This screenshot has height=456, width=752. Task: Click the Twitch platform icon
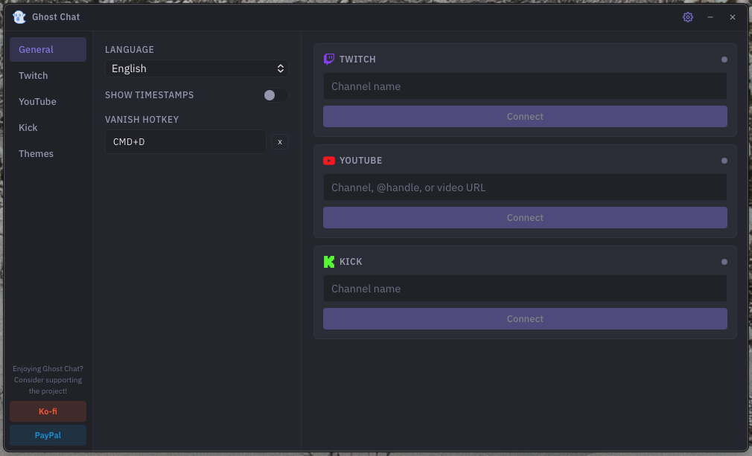point(328,59)
